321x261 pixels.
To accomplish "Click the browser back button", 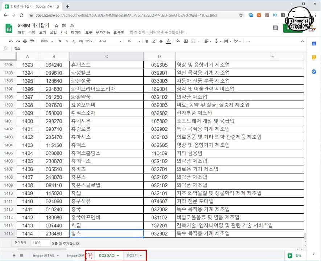I will tap(5, 15).
